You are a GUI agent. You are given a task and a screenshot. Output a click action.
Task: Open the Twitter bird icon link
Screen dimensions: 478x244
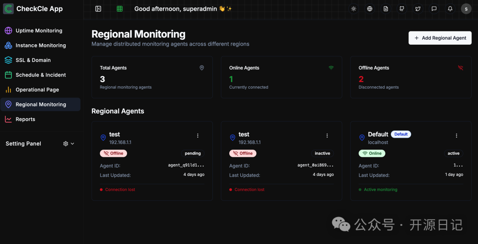418,9
